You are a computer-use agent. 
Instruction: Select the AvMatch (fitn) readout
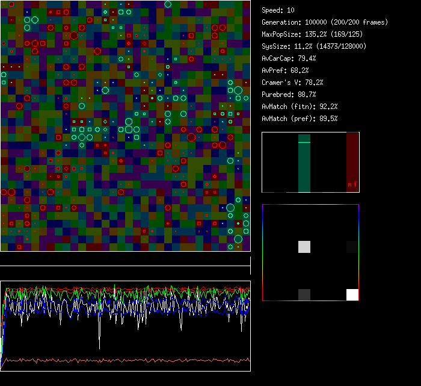(300, 107)
